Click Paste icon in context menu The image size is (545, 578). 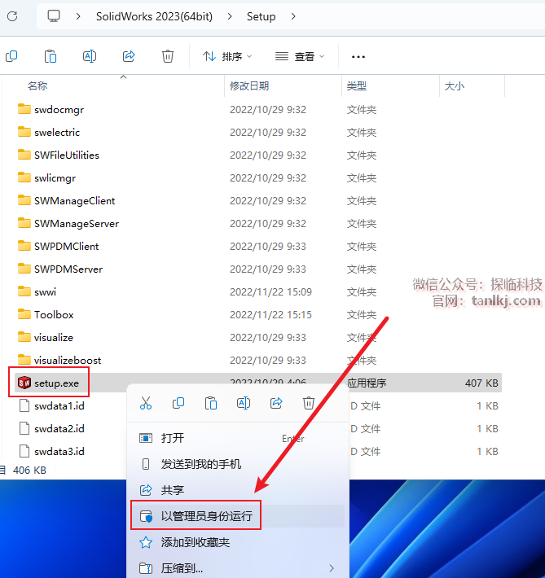pos(211,403)
